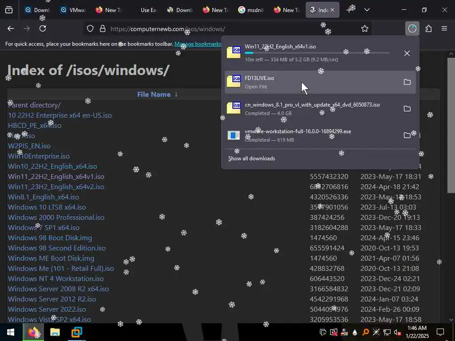Show cn_windows_8.1 iso in folder

tap(407, 109)
